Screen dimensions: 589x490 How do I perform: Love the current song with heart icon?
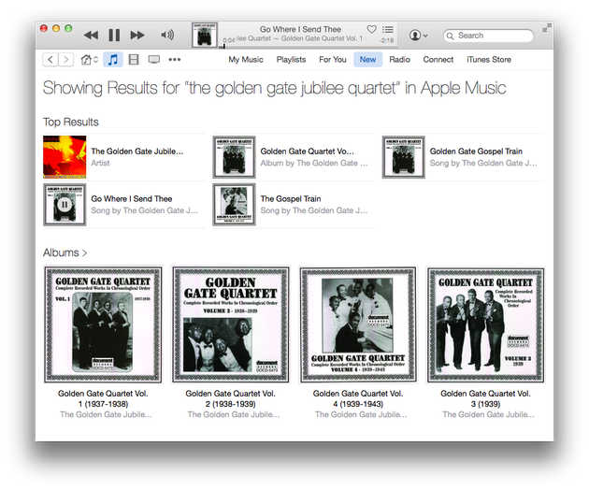click(371, 29)
